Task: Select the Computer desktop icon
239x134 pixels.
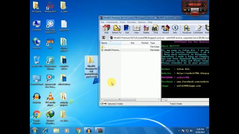Action: click(37, 25)
